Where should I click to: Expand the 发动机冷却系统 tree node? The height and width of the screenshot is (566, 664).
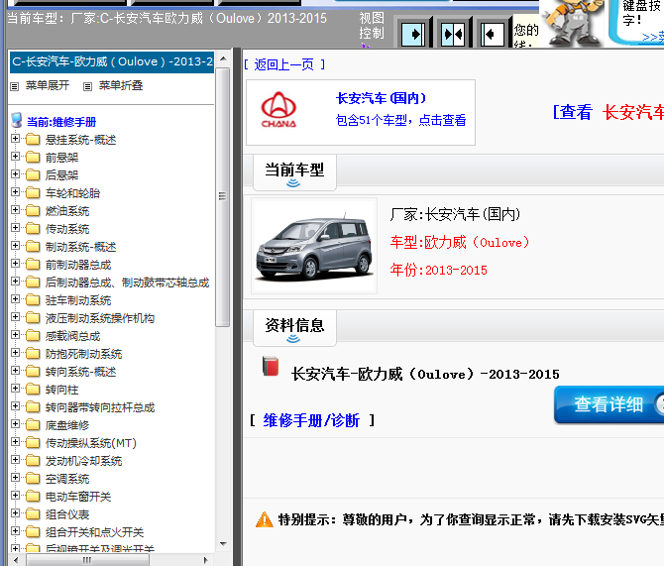pyautogui.click(x=15, y=460)
